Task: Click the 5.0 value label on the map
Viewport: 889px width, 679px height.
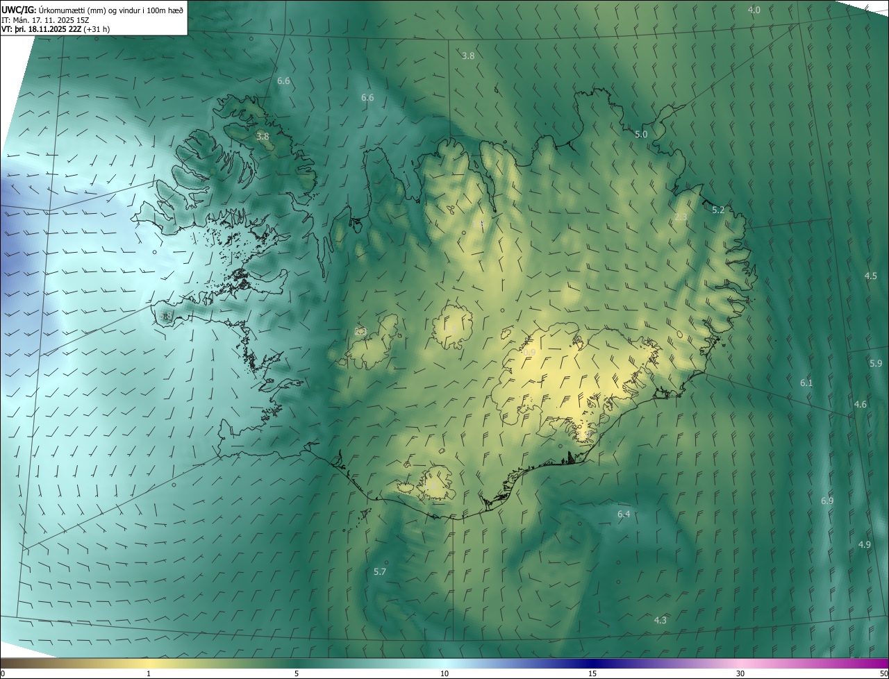Action: [641, 134]
